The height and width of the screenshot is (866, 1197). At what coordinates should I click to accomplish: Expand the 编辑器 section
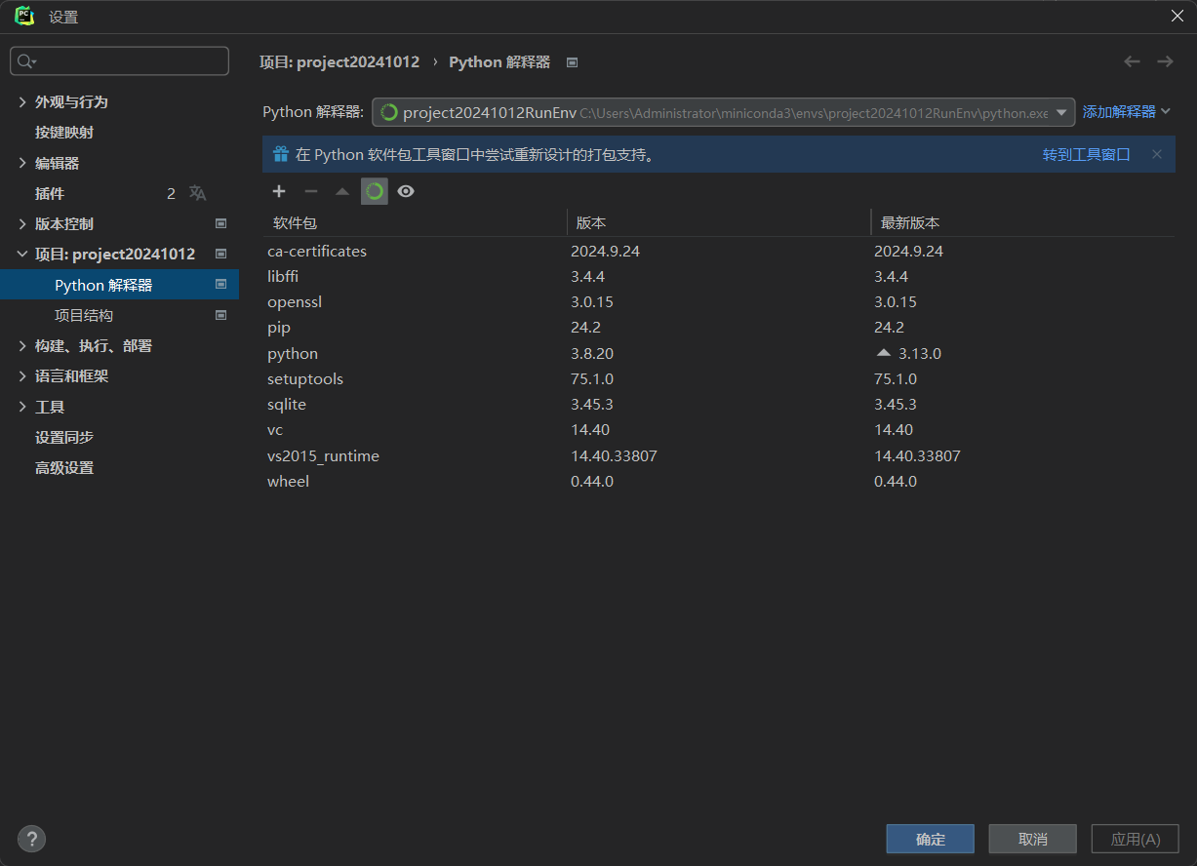tap(22, 163)
